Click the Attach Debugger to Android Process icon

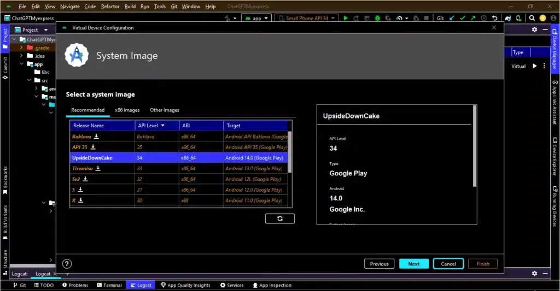pos(416,18)
